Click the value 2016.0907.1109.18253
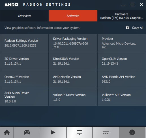Screen dimensions: 146x138 20,45
